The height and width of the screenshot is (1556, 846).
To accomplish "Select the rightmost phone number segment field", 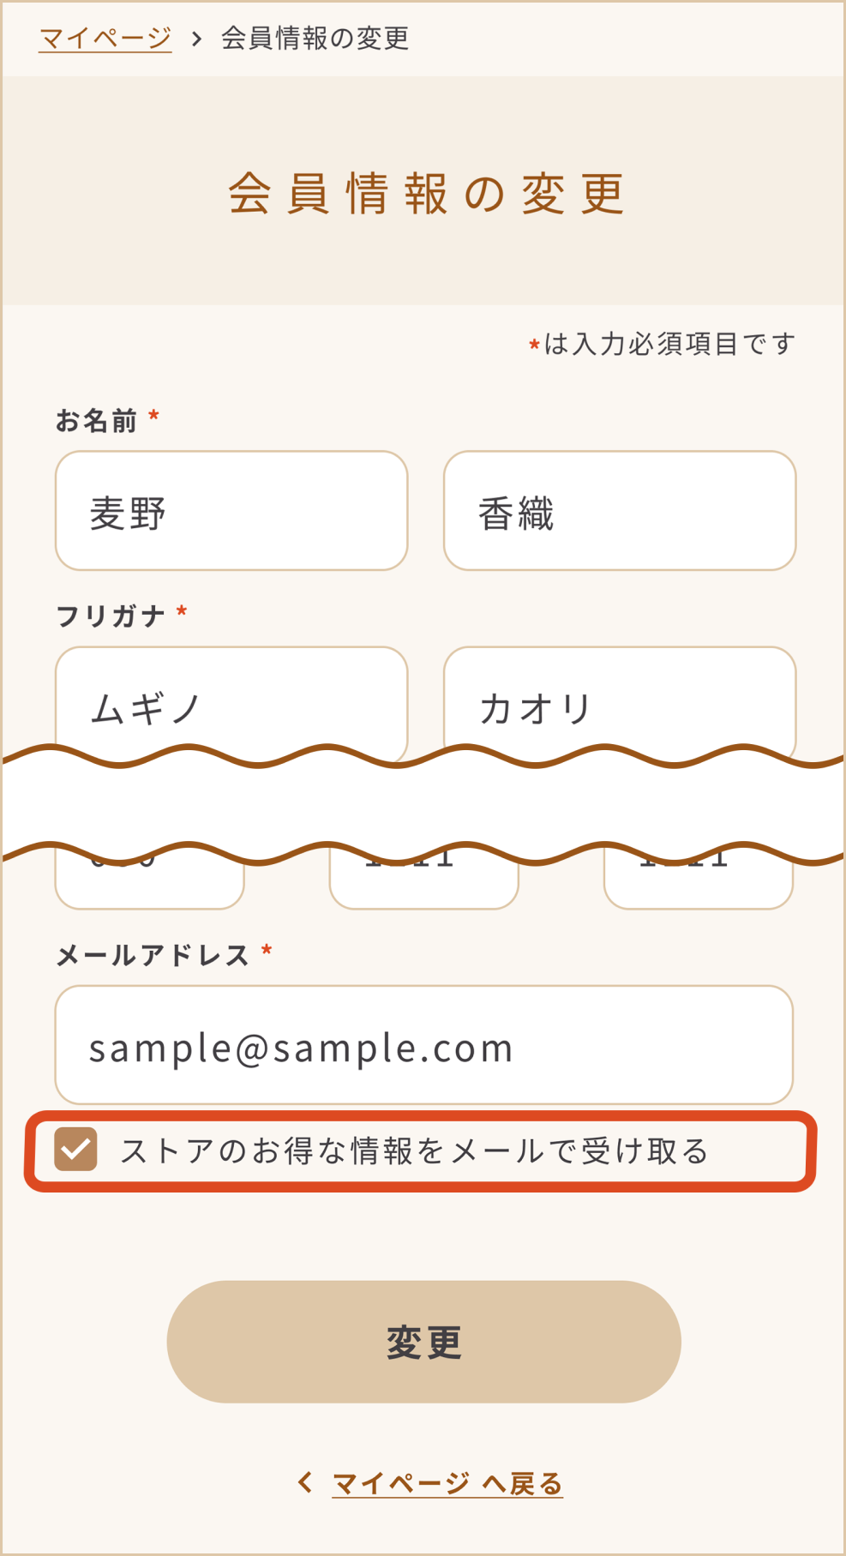I will (x=698, y=885).
